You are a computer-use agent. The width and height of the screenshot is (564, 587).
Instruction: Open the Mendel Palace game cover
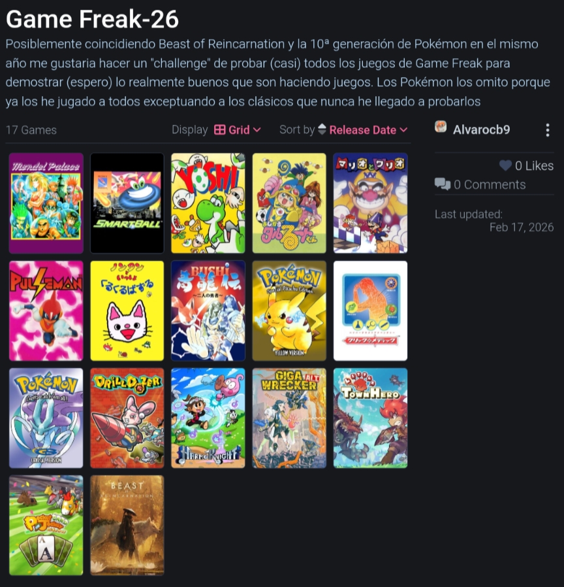click(x=46, y=203)
